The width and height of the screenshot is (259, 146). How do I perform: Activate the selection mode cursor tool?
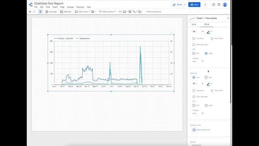click(40, 12)
